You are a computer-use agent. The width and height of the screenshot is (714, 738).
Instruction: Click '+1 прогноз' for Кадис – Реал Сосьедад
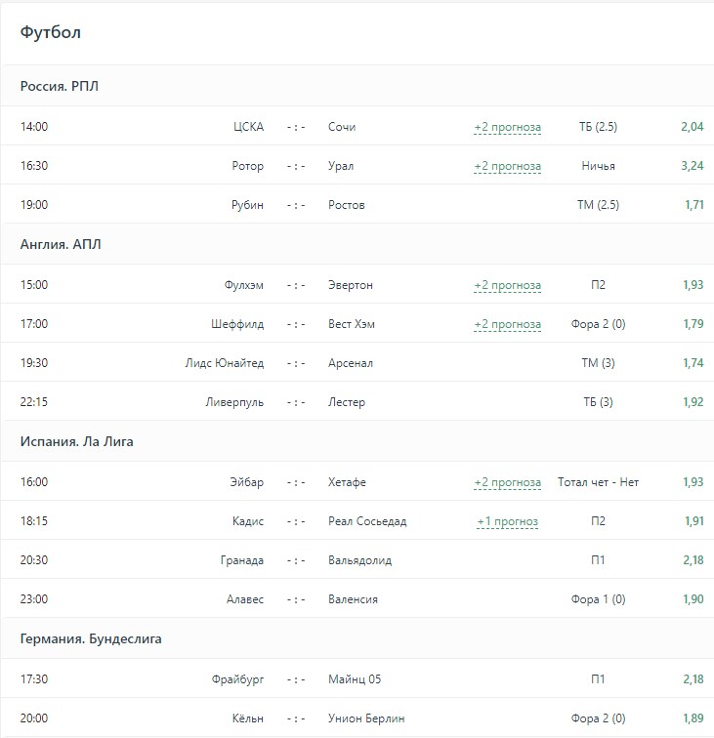point(507,521)
